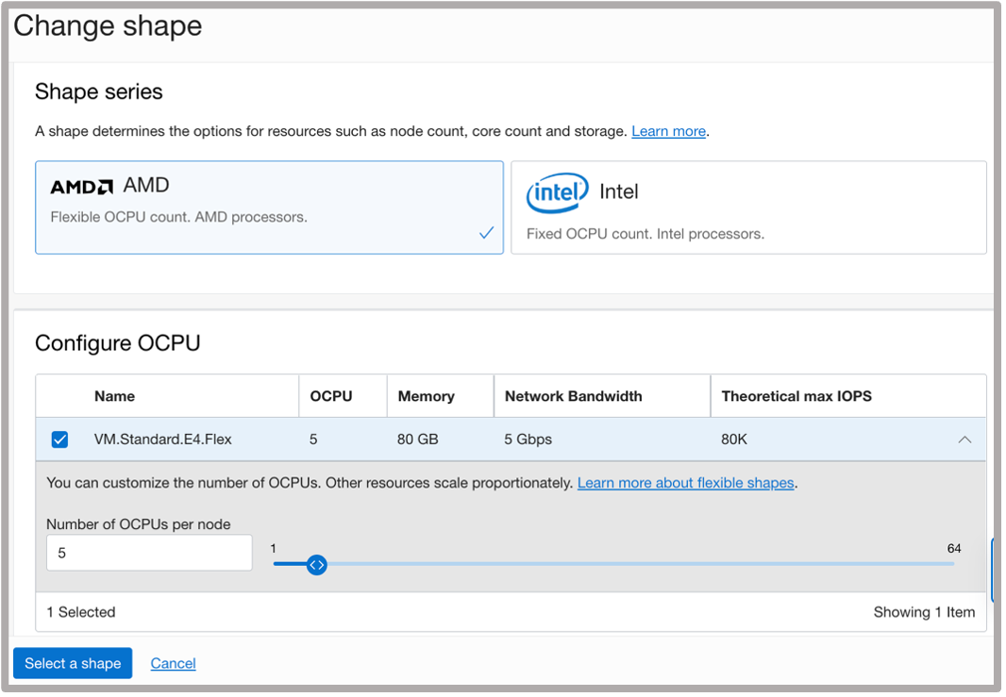The width and height of the screenshot is (1006, 697).
Task: Click the OCPU slider track near 64
Action: point(944,564)
